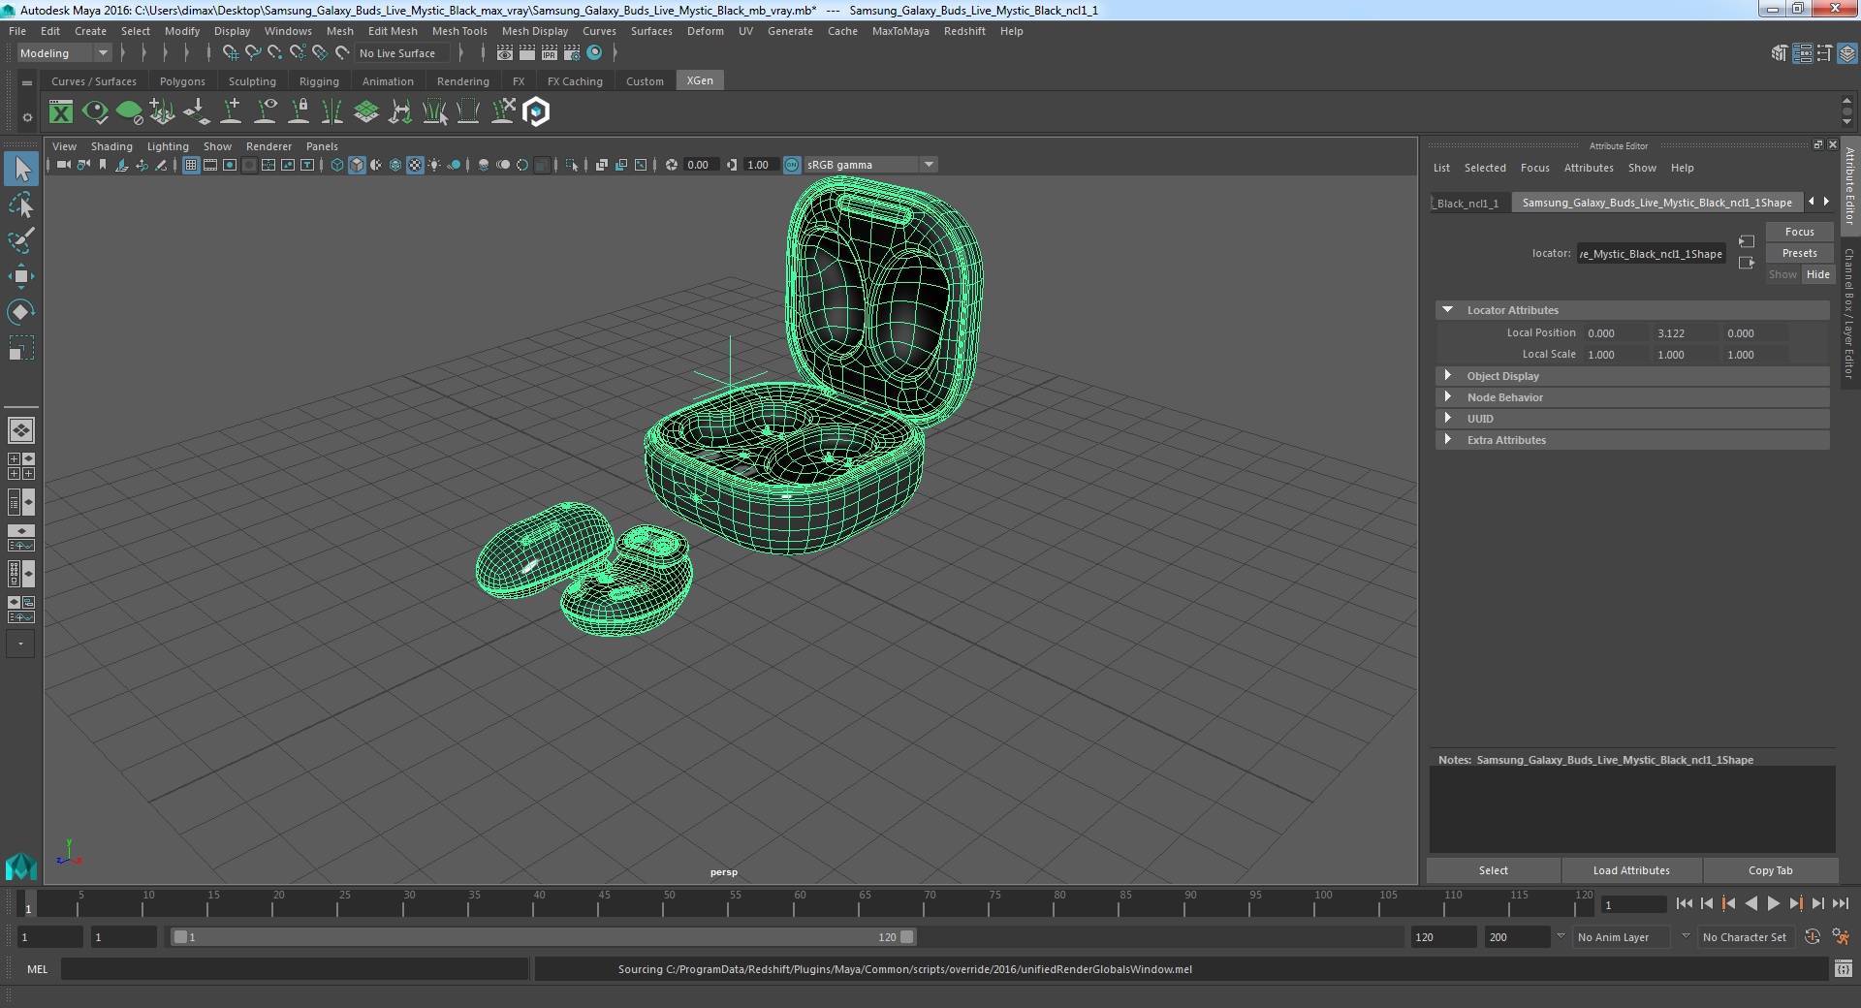Image resolution: width=1861 pixels, height=1008 pixels.
Task: Click the Focus button in Attribute Editor
Action: tap(1799, 232)
